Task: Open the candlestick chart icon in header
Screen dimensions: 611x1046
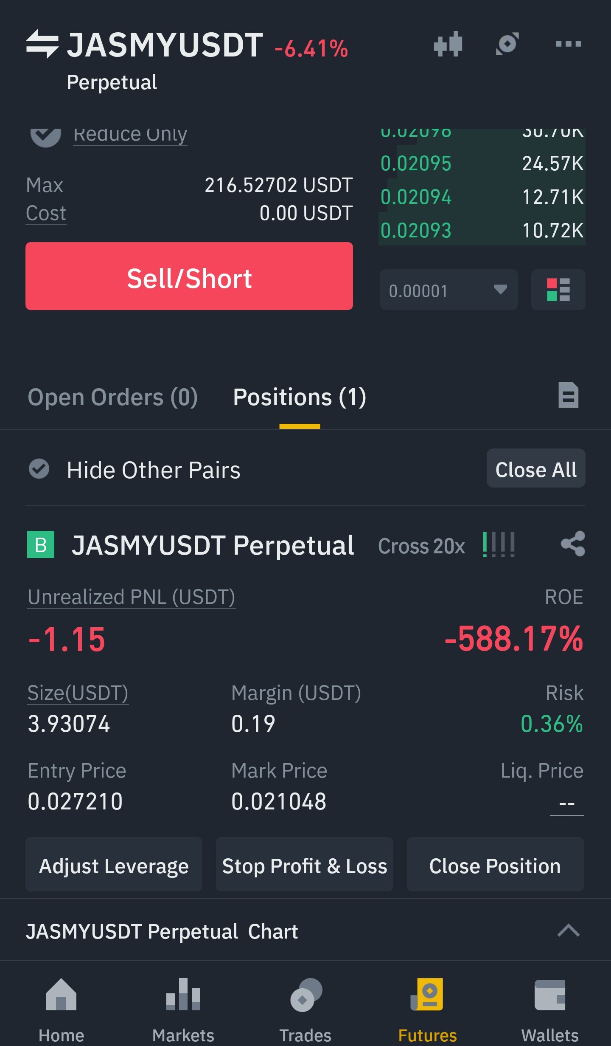Action: click(448, 44)
